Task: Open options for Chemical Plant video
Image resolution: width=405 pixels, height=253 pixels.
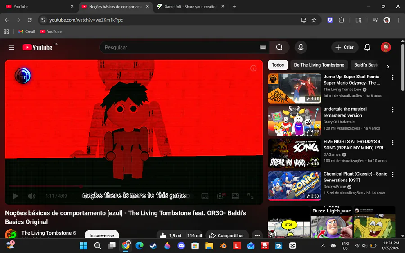Action: point(392,174)
